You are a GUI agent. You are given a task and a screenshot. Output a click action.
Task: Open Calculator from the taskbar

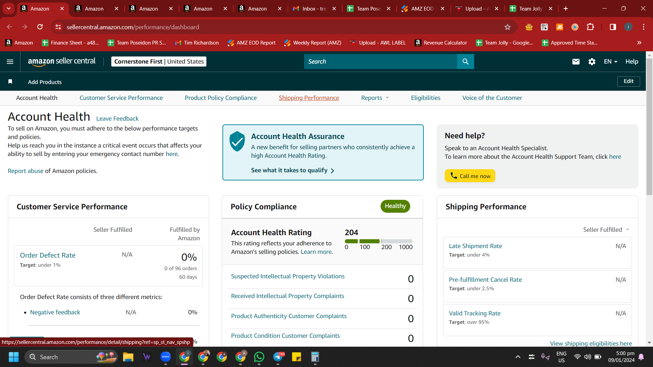[x=315, y=357]
